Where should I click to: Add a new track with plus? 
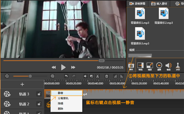coord(22,84)
